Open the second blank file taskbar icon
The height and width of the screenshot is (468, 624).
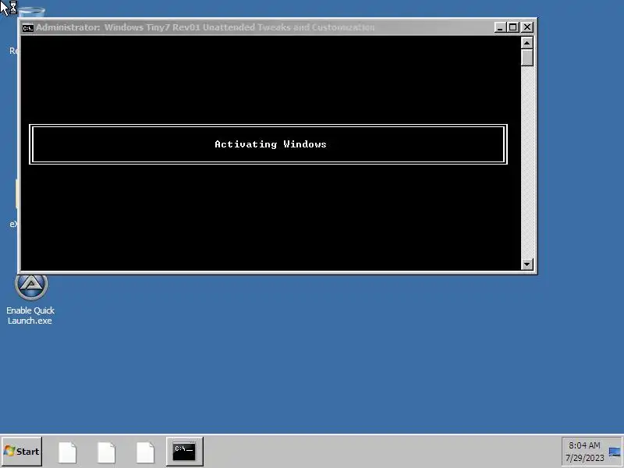click(x=106, y=452)
